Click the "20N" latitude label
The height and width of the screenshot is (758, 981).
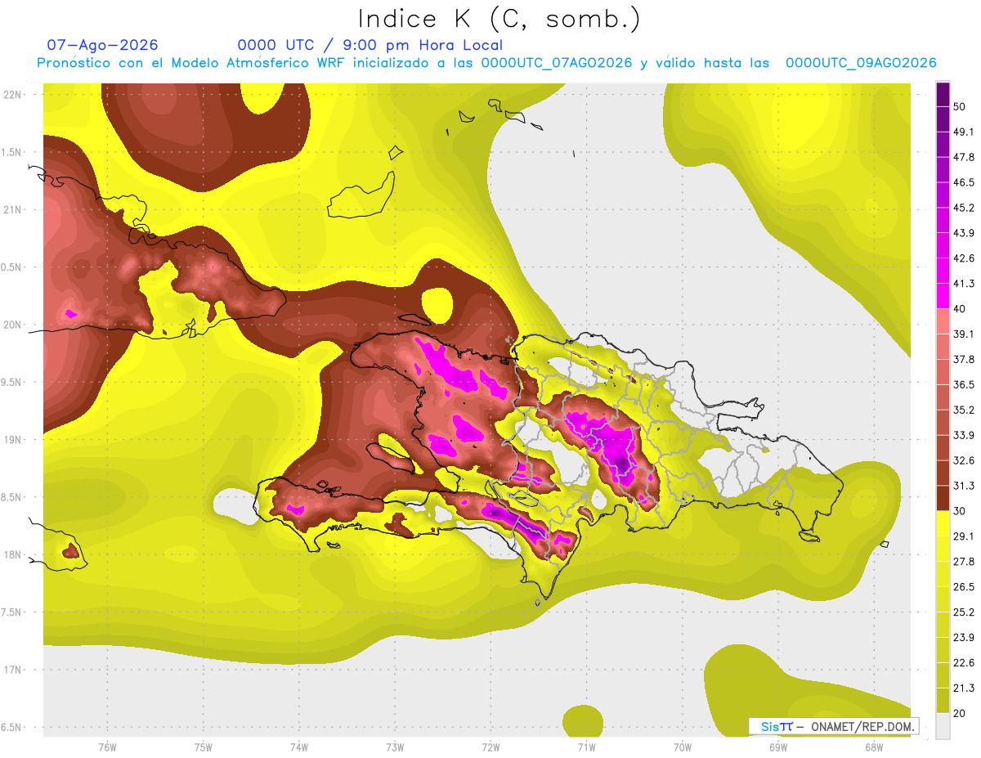[x=11, y=325]
